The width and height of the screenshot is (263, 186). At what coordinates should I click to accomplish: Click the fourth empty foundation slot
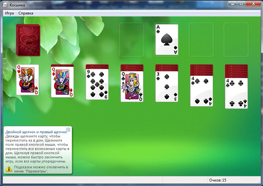236,40
